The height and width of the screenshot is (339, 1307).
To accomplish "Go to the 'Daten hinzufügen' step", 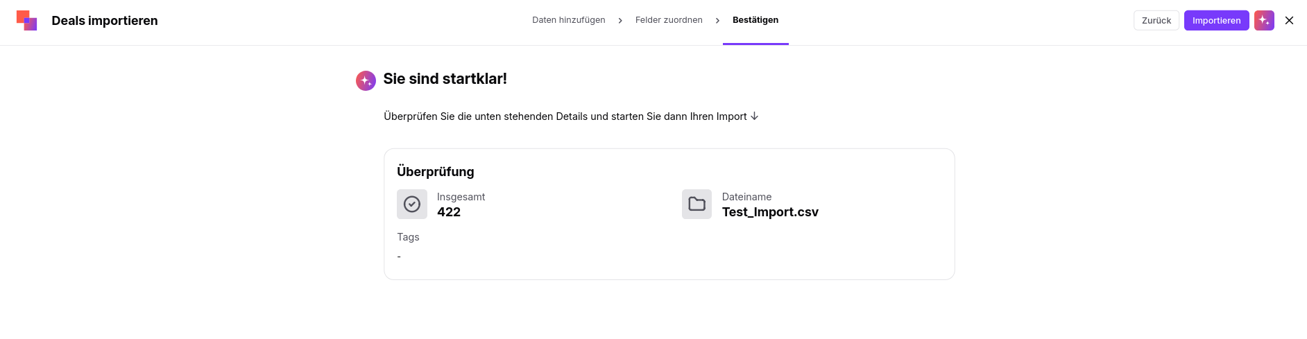I will tap(568, 20).
